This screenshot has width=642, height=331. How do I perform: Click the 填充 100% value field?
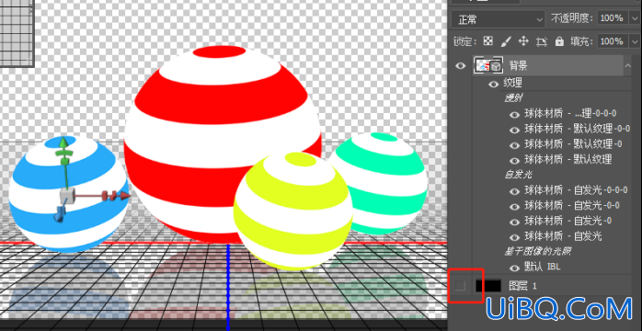click(613, 41)
